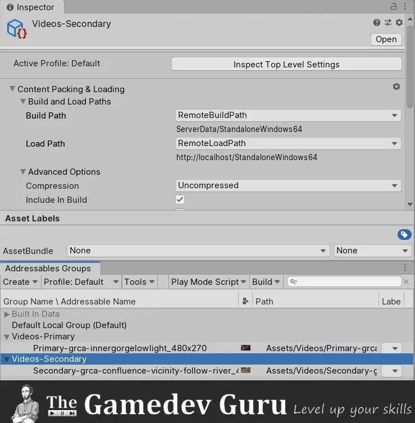Click the Videos-Secondary asset cube icon

click(x=16, y=28)
